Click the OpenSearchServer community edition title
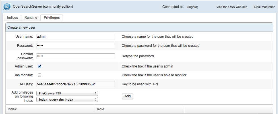This screenshot has height=114, width=279. click(x=43, y=7)
